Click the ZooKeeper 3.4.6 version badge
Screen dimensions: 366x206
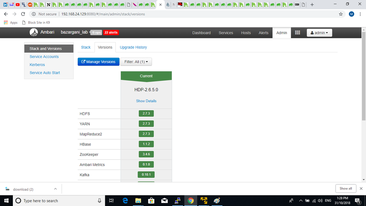tap(146, 154)
